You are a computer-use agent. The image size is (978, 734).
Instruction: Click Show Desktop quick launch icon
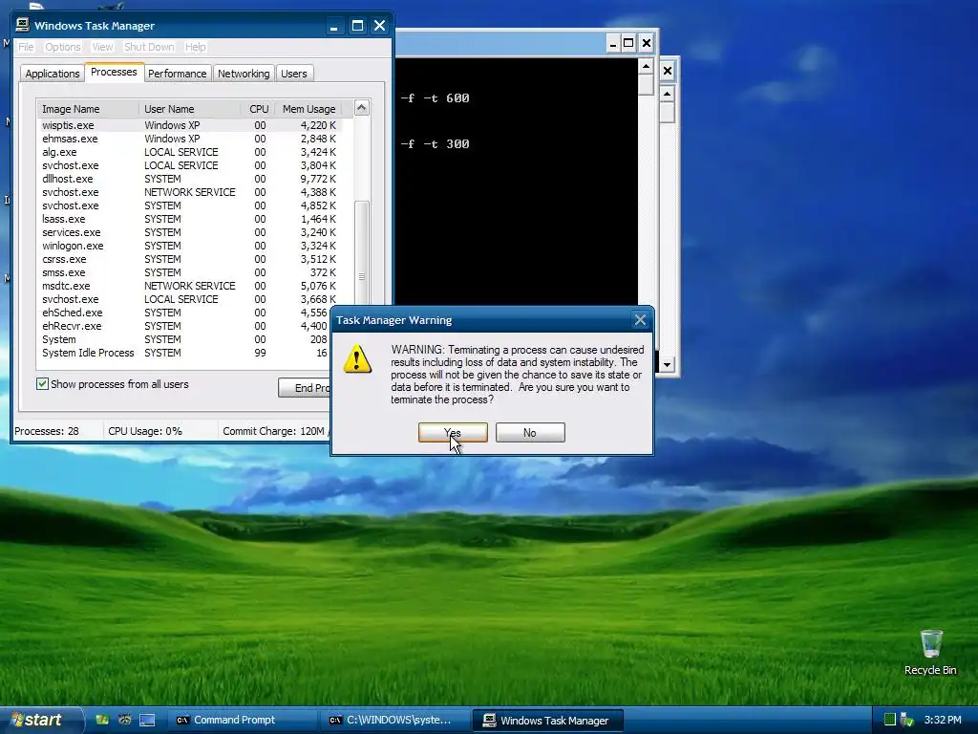(x=147, y=720)
